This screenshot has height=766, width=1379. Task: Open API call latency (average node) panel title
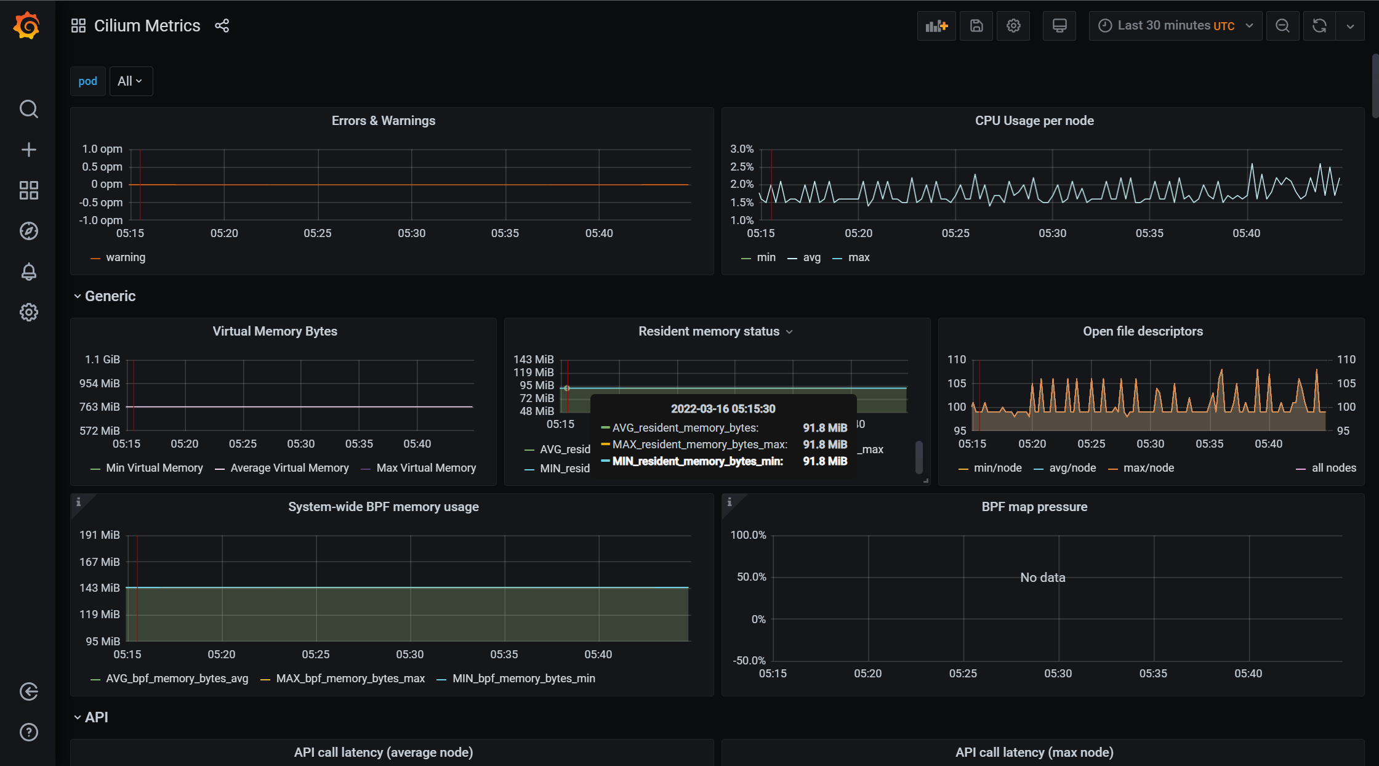pos(384,752)
